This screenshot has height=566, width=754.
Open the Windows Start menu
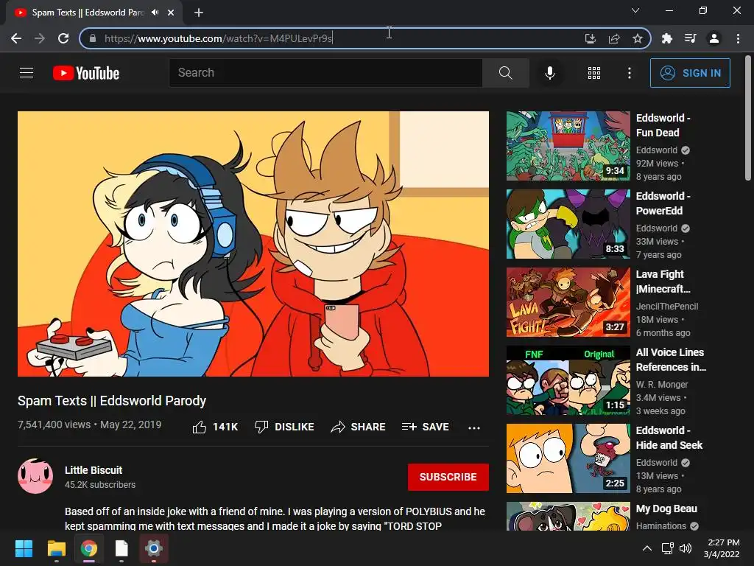(x=24, y=548)
